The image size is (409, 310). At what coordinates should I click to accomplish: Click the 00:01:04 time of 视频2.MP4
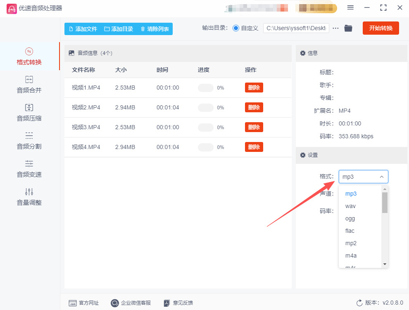pyautogui.click(x=168, y=107)
